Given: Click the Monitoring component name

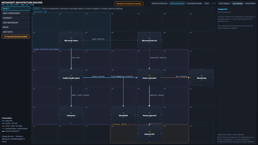Looking at the screenshot, I should [x=202, y=78].
